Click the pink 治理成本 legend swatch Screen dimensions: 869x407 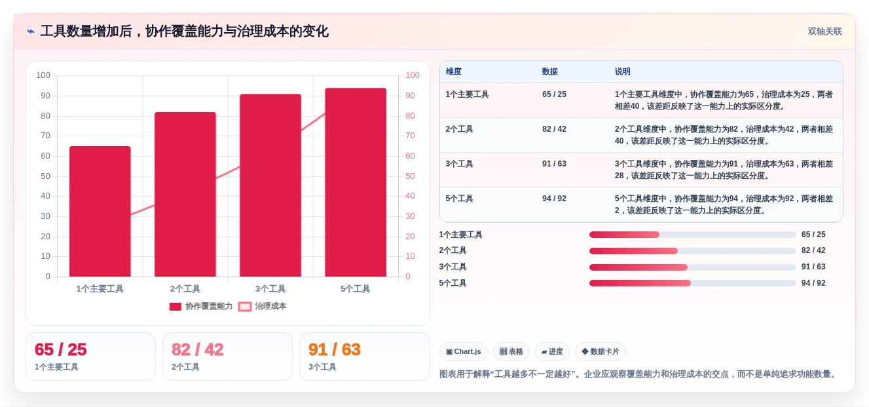[245, 306]
